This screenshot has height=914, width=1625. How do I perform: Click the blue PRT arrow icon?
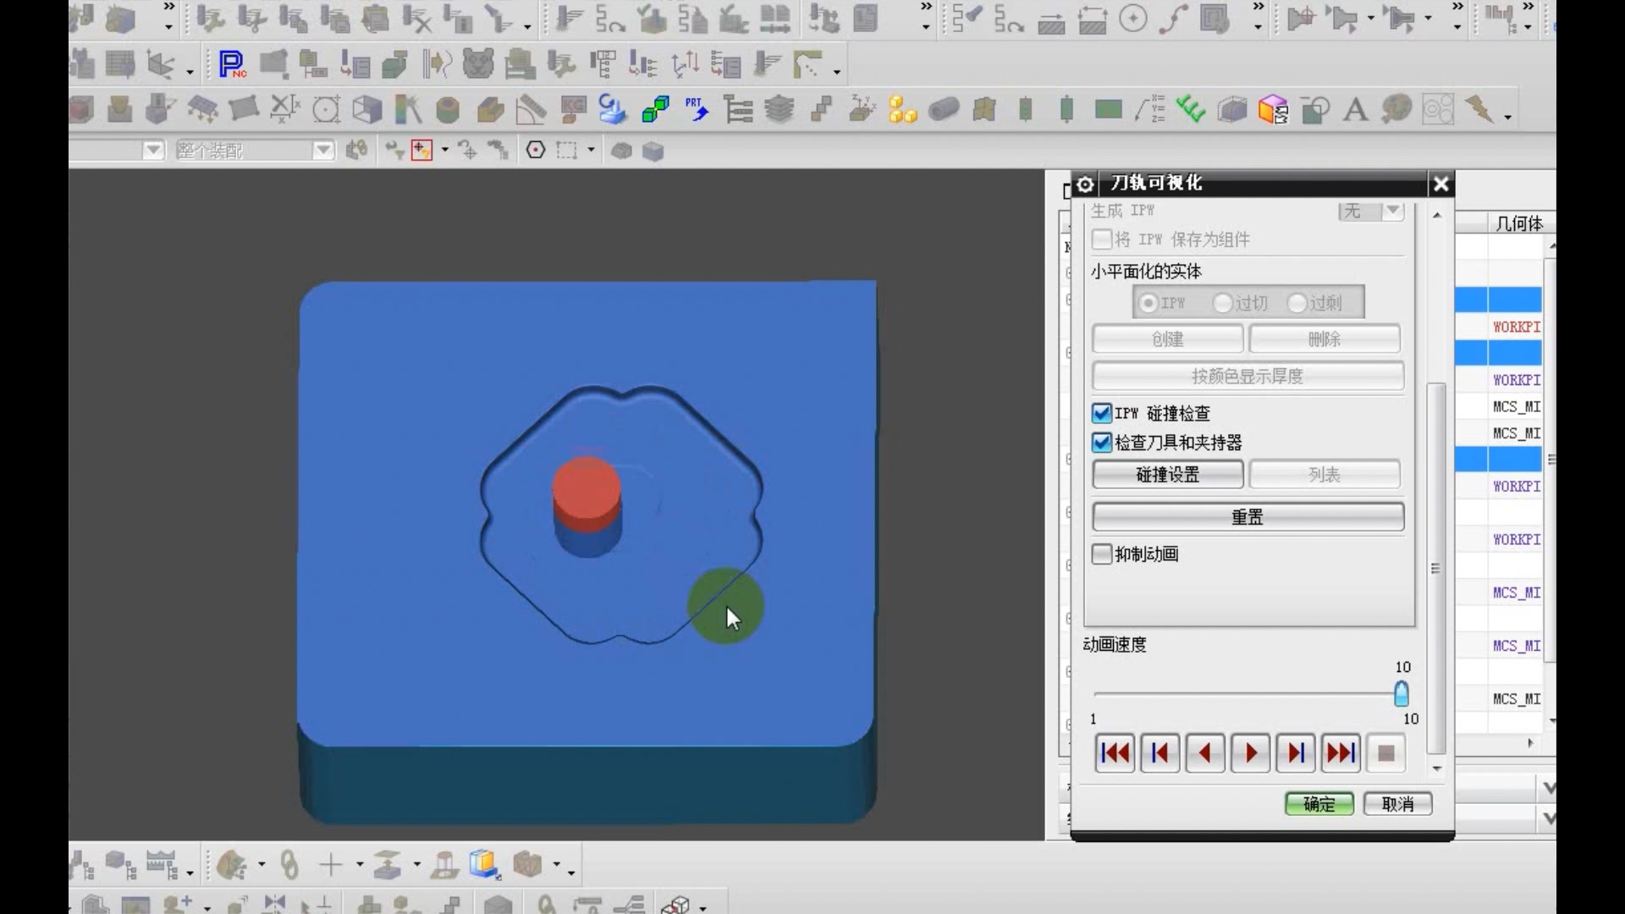tap(697, 109)
